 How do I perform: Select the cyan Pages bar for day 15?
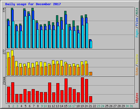tap(66, 36)
